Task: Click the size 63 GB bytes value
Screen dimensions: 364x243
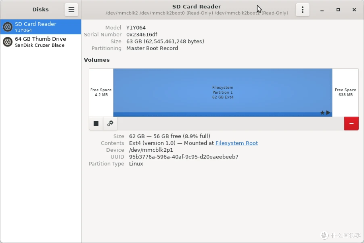Action: [x=165, y=41]
